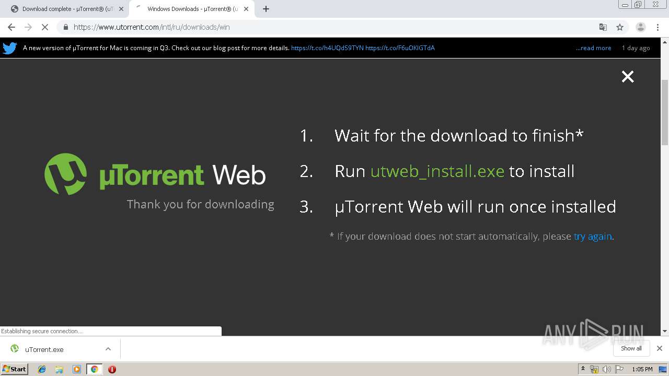
Task: Show hidden system tray icons
Action: click(x=583, y=369)
